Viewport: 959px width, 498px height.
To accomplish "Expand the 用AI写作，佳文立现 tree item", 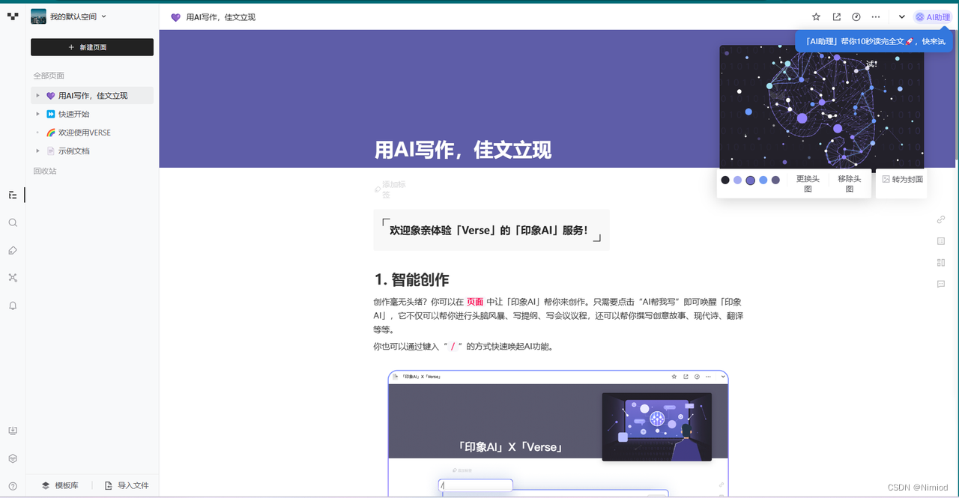I will pos(38,96).
